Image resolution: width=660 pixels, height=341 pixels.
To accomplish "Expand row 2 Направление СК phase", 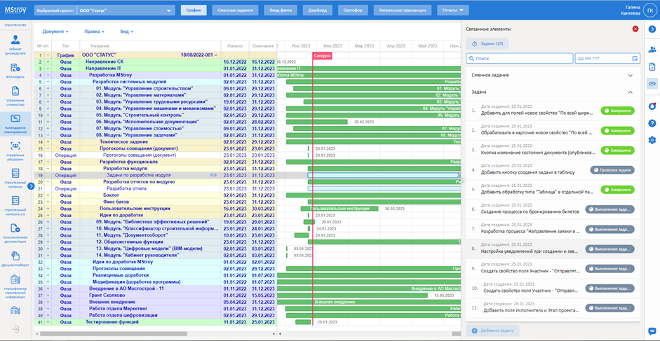I will 48,62.
